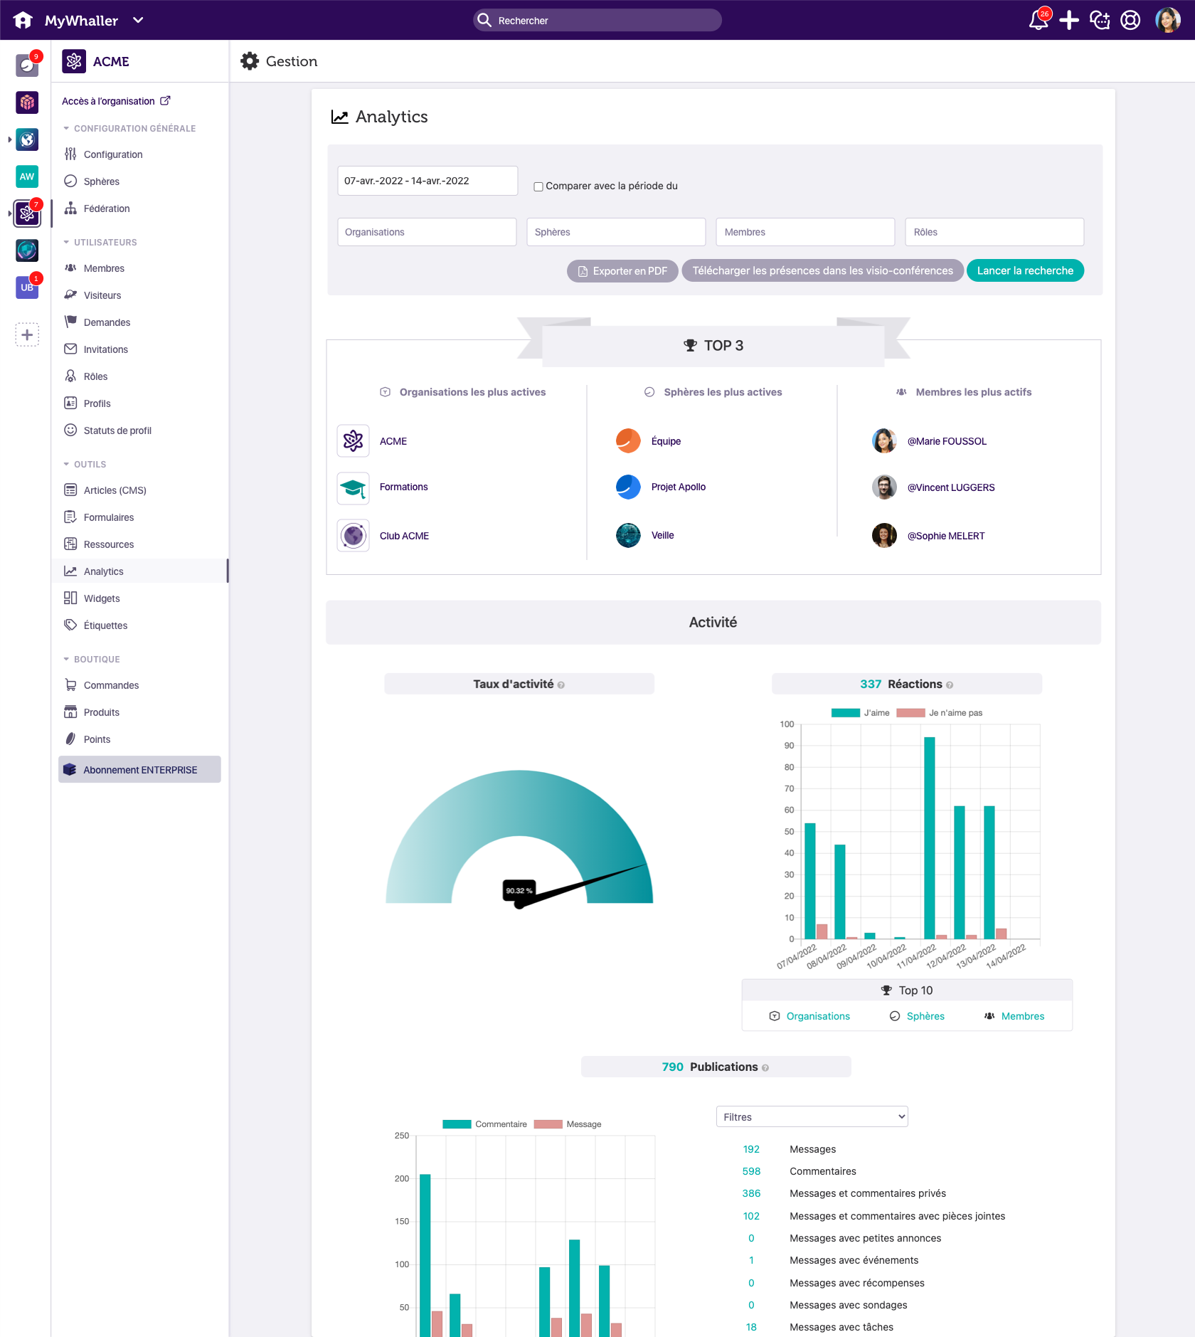Toggle the Message legend in Publications chart
Image resolution: width=1195 pixels, height=1337 pixels.
[568, 1124]
